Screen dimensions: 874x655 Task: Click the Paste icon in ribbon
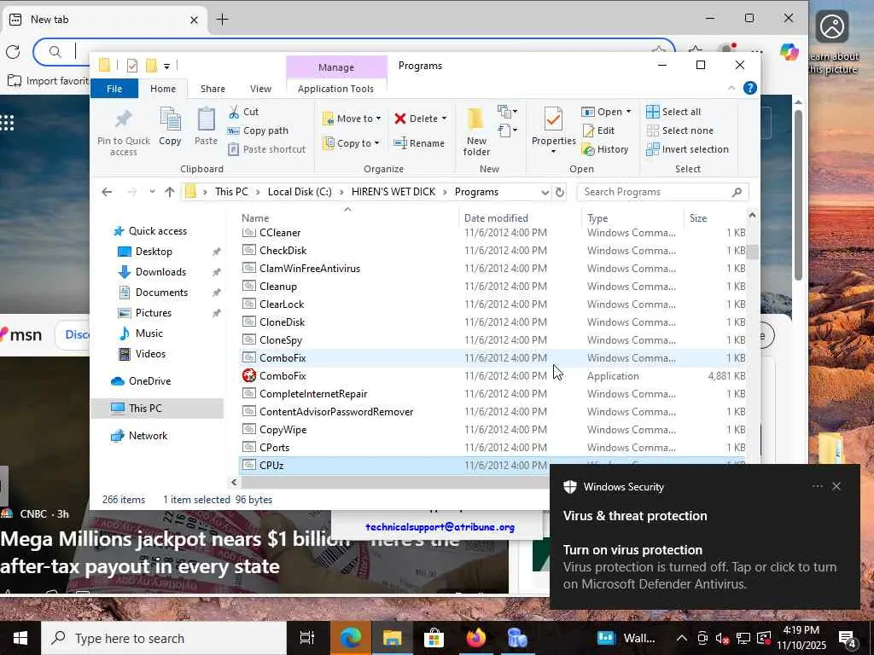tap(206, 119)
